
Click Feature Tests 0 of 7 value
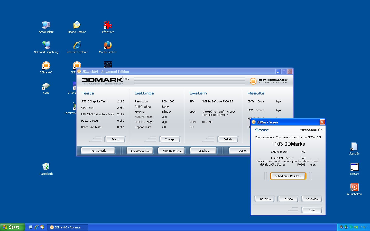tap(121, 121)
